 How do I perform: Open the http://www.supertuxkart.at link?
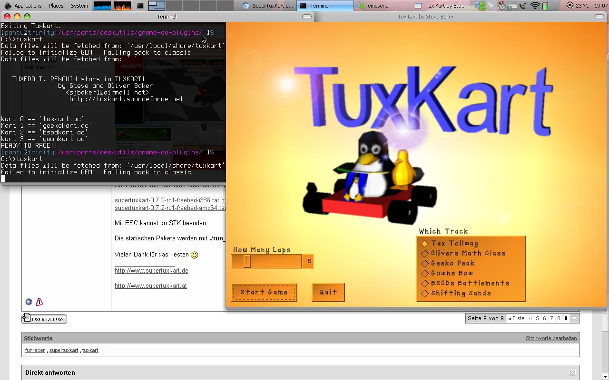coord(150,286)
